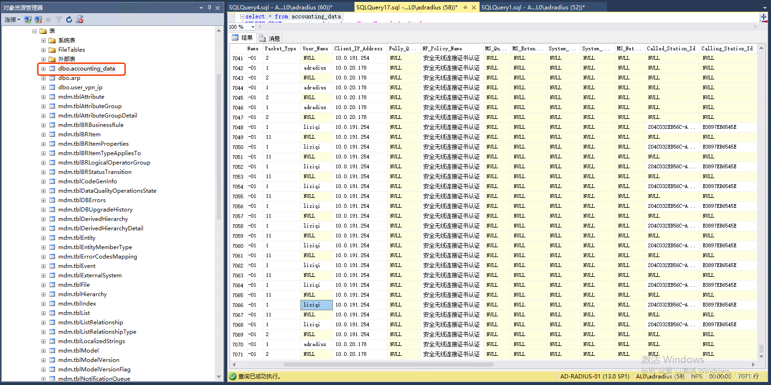
Task: Expand the dbo.accounting_data table node
Action: click(43, 69)
